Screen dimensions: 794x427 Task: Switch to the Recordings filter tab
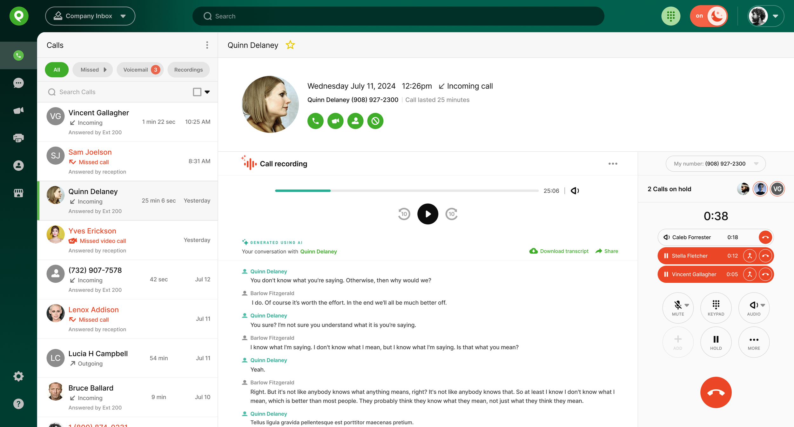tap(188, 69)
